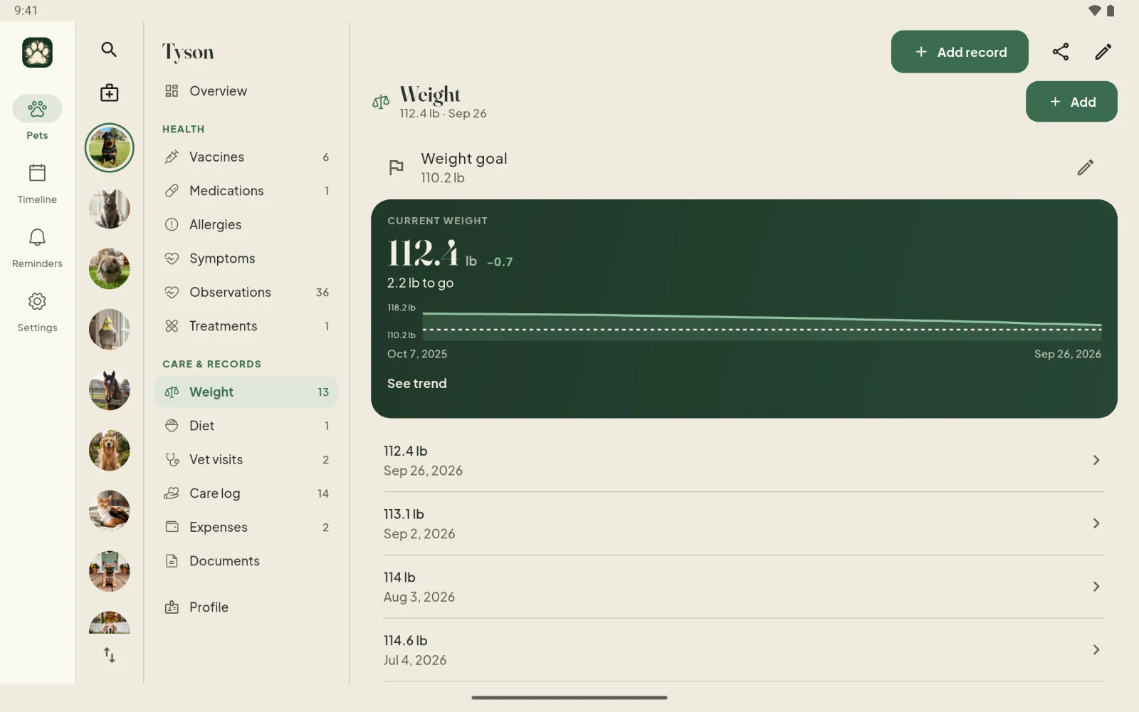
Task: Select the calico cat avatar
Action: (x=110, y=511)
